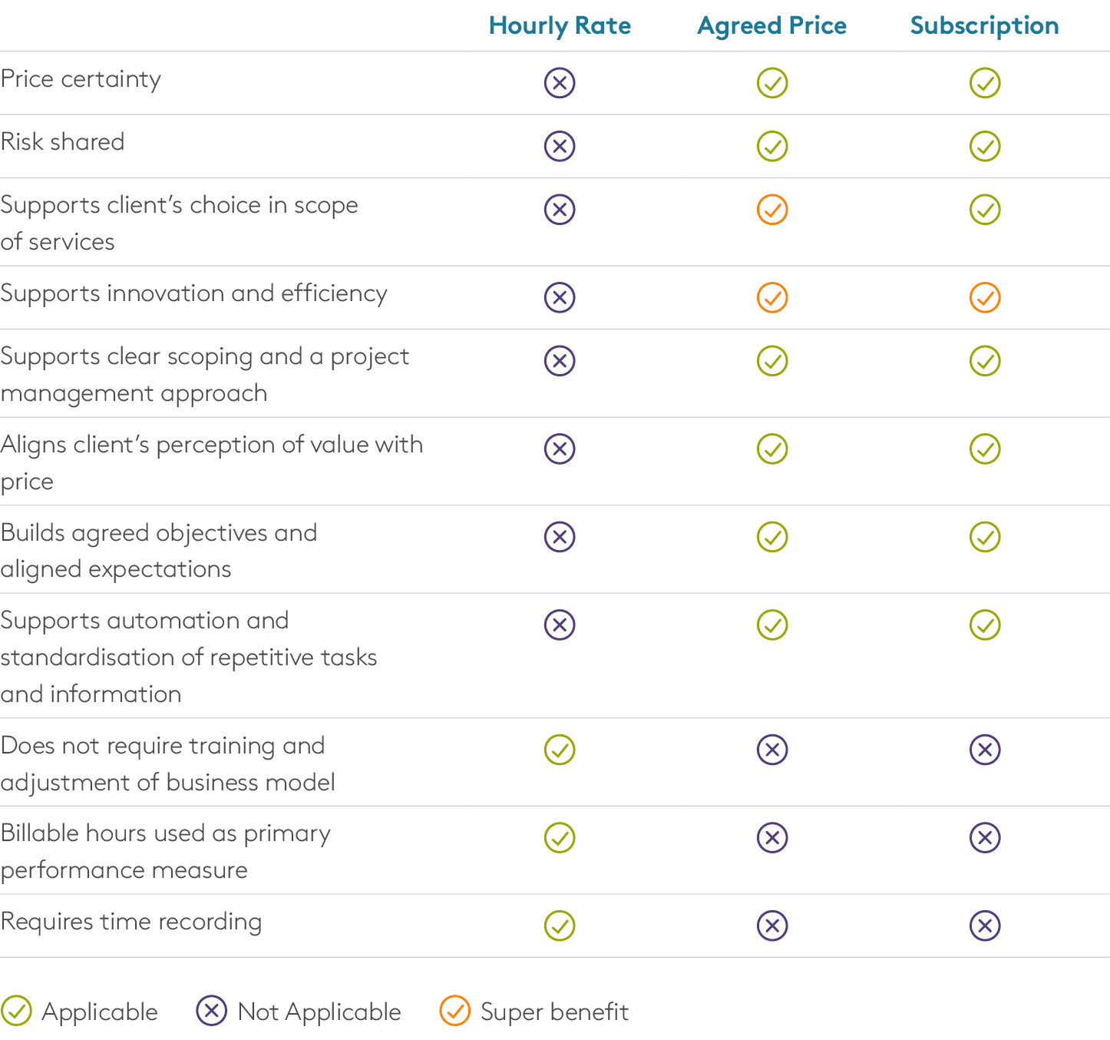Click Subscription cross for Does not require training row

tap(985, 749)
